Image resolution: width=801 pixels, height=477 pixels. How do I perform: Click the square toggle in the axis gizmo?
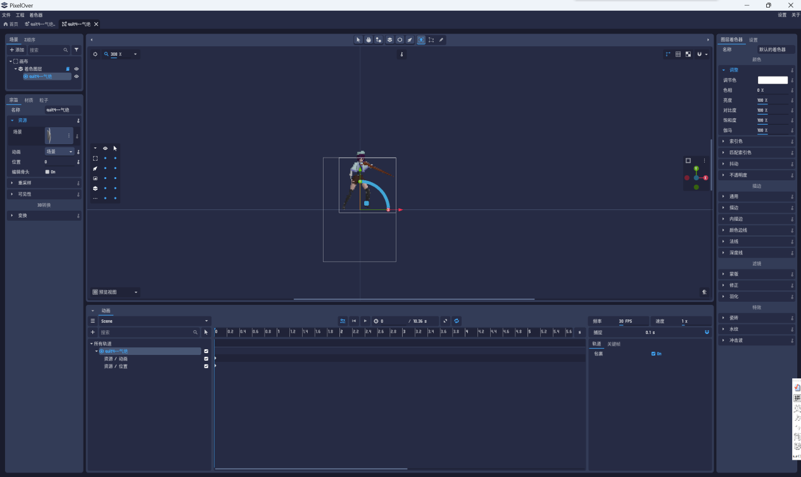[x=688, y=161]
